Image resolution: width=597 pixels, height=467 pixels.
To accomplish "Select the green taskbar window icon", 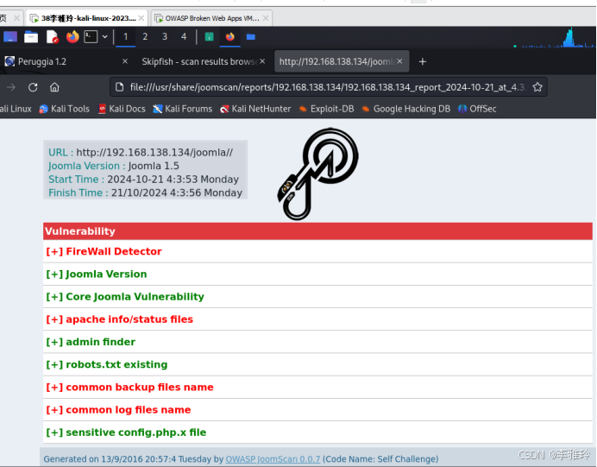I will tap(209, 37).
